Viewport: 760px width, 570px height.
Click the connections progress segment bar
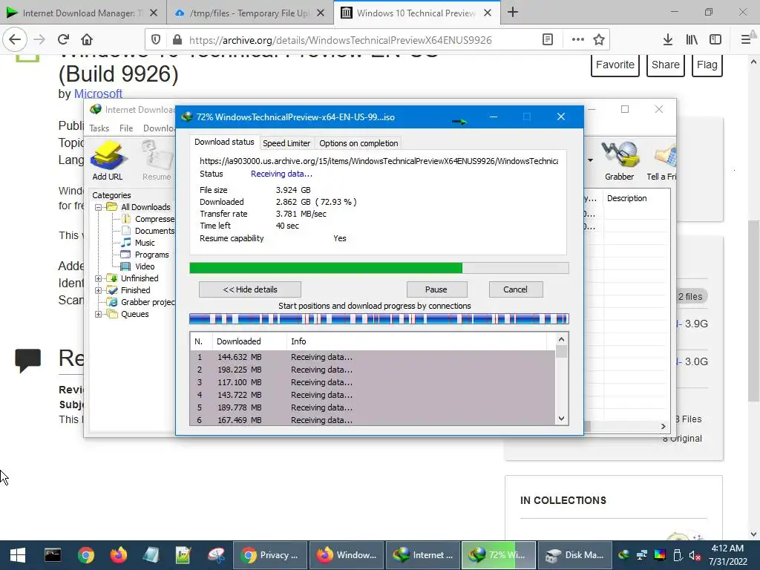(x=379, y=319)
